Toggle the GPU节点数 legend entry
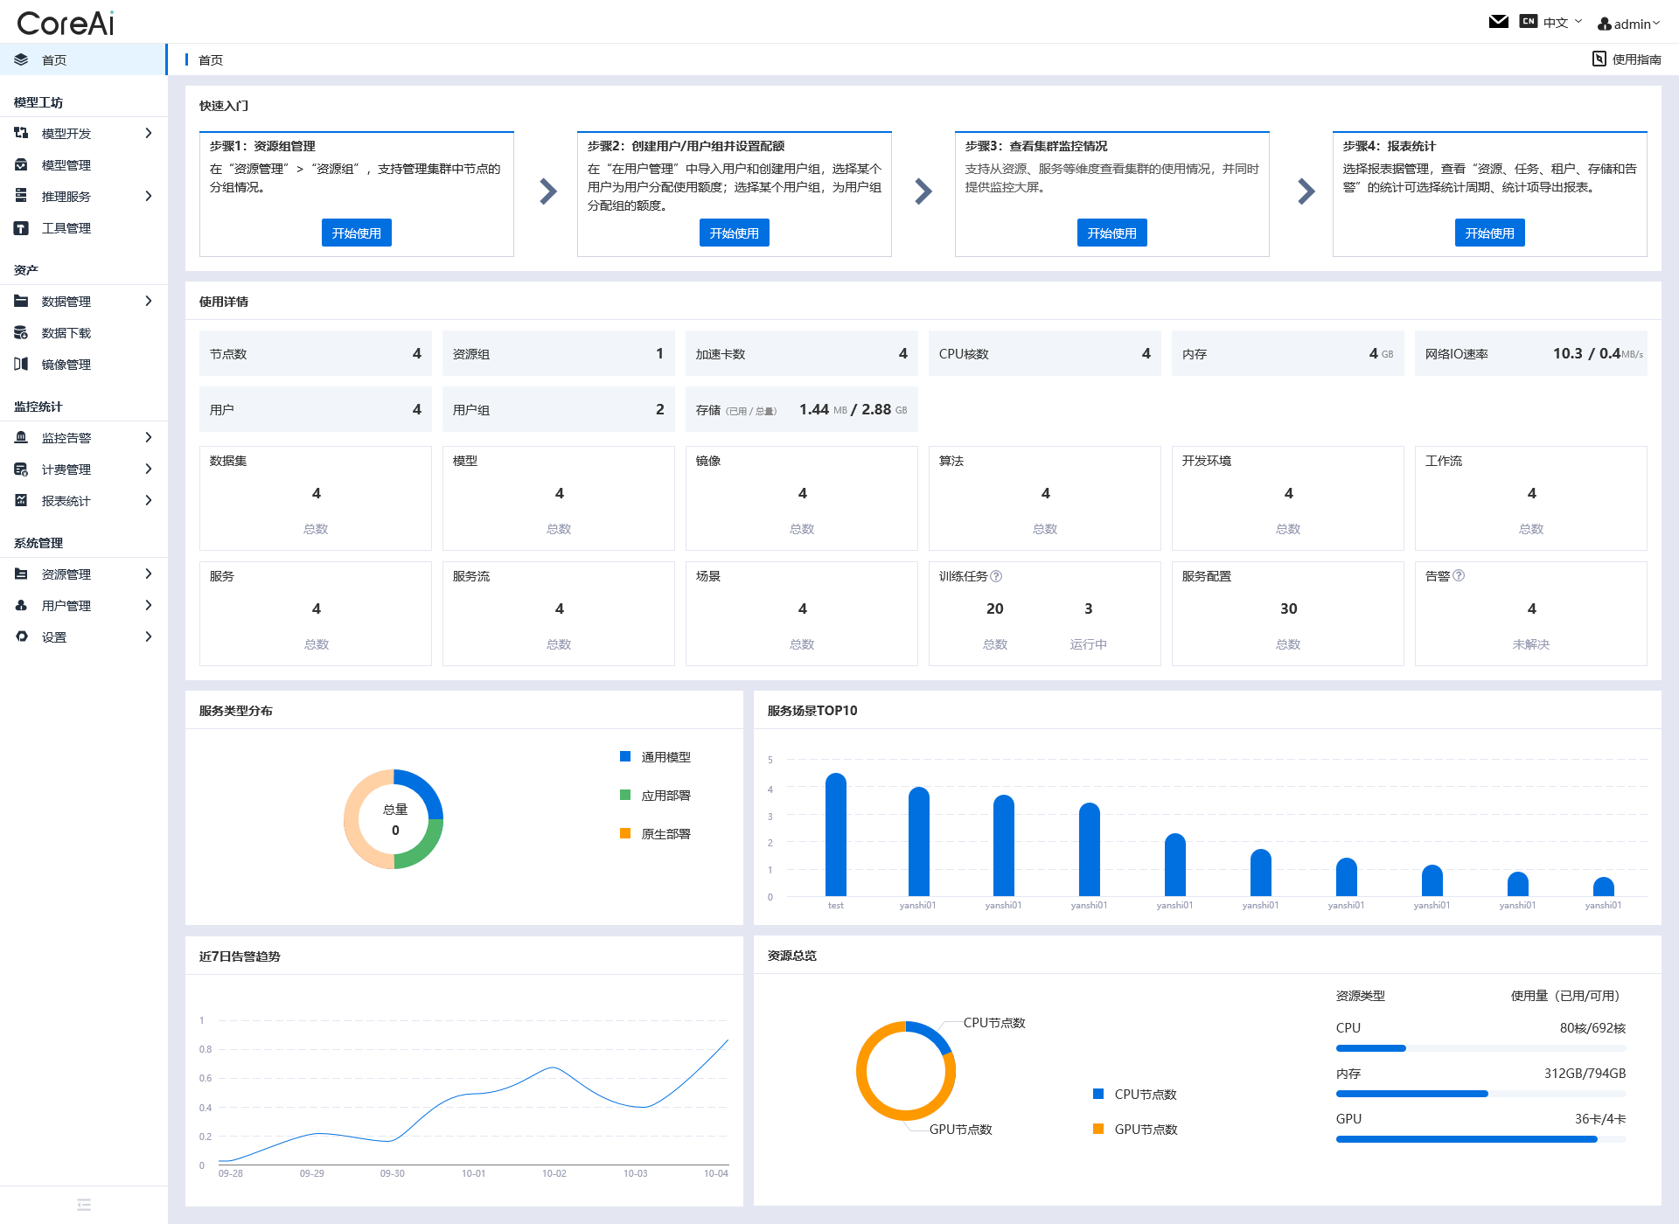Image resolution: width=1679 pixels, height=1224 pixels. (1135, 1130)
